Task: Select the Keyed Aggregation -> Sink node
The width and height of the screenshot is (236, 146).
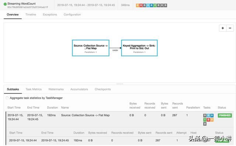Action: pyautogui.click(x=139, y=48)
